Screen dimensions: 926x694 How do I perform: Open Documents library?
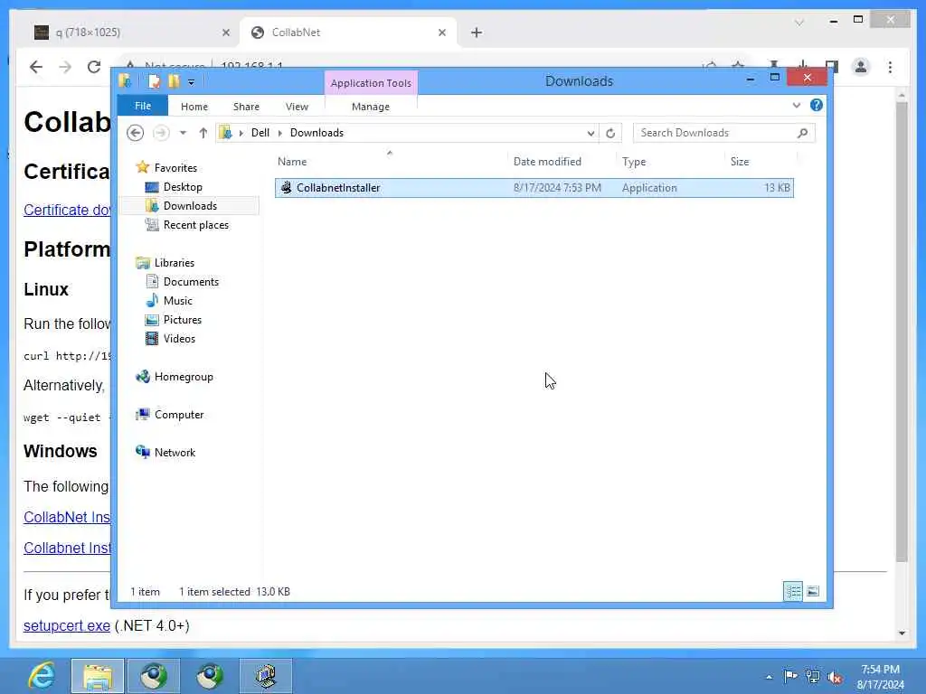pyautogui.click(x=191, y=282)
